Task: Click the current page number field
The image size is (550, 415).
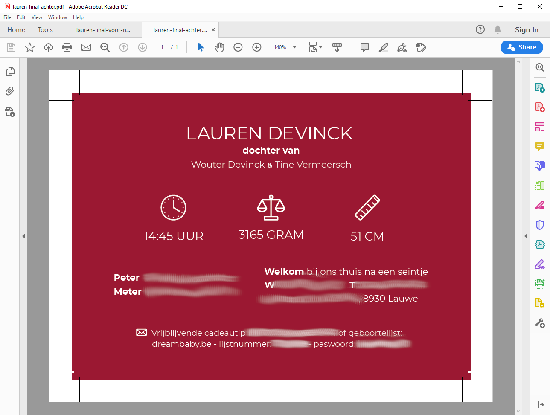Action: (162, 47)
